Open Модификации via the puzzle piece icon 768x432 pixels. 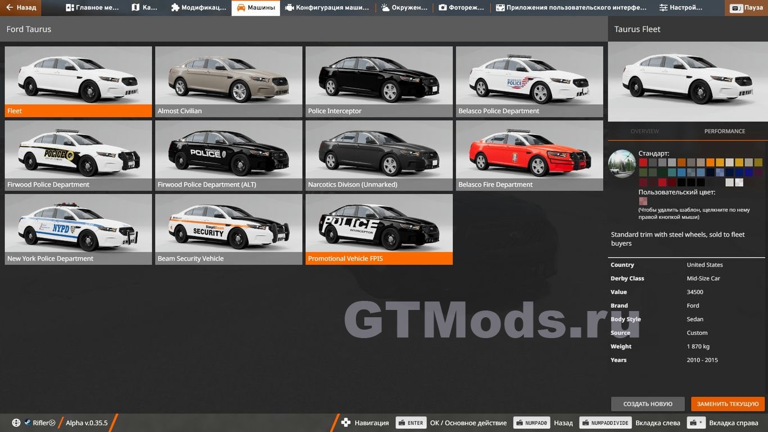(175, 8)
